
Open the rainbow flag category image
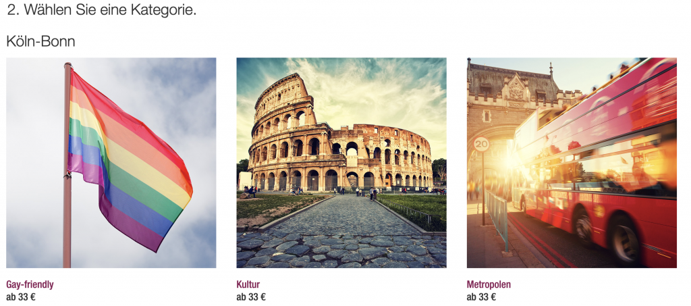[111, 163]
